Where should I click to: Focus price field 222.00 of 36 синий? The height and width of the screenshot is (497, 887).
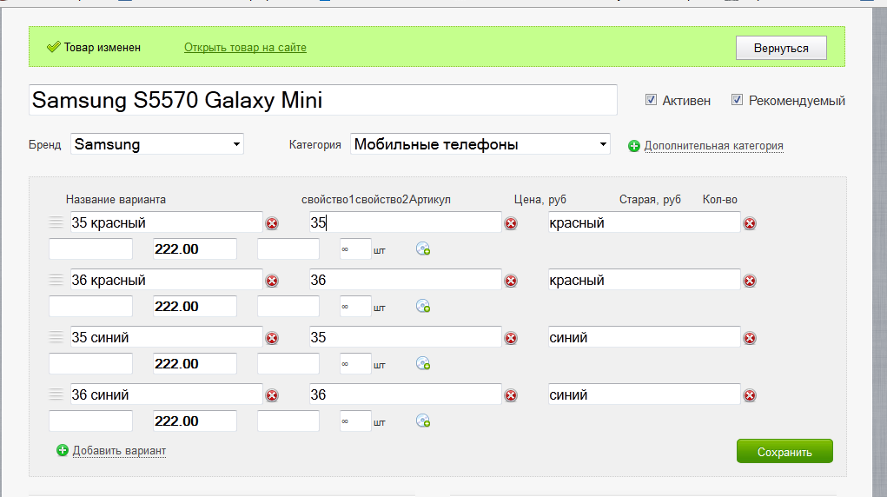pyautogui.click(x=195, y=421)
